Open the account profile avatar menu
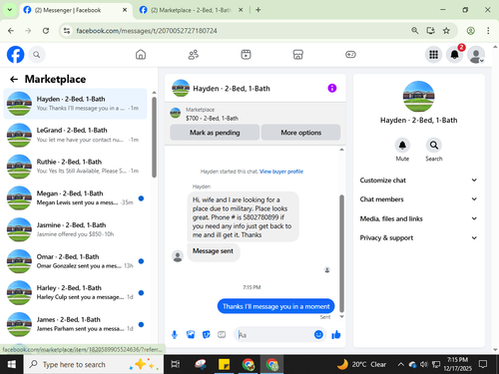 click(x=476, y=55)
